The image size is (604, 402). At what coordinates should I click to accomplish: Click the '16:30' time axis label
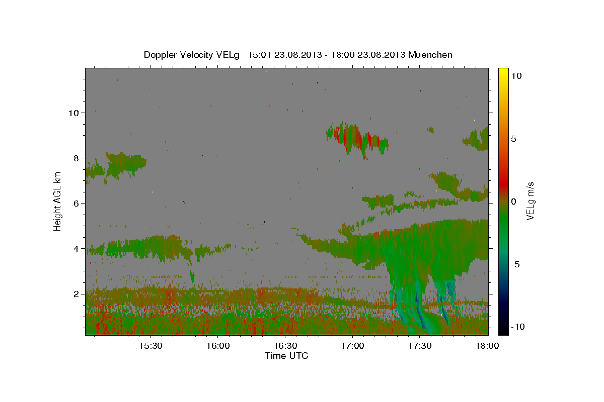point(285,346)
